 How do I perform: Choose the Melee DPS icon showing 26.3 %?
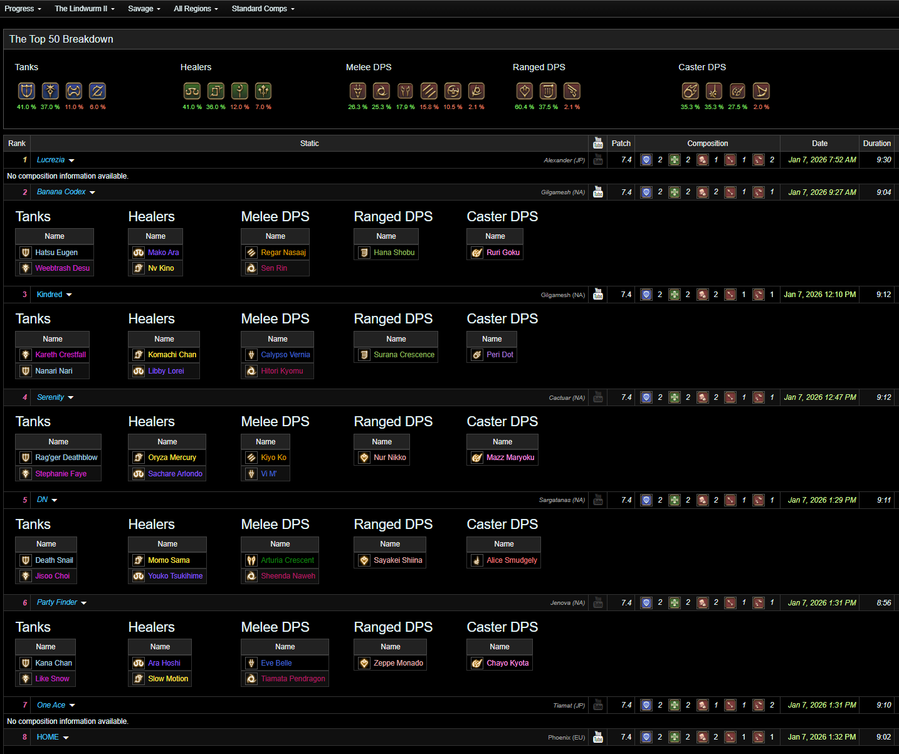[x=357, y=91]
